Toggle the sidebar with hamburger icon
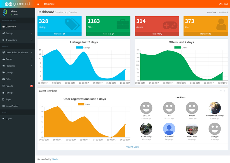Image resolution: width=230 pixels, height=163 pixels. click(38, 4)
